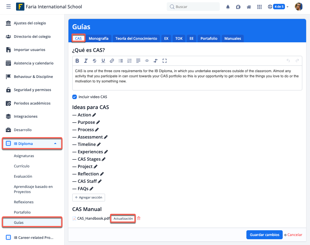Click the Buscar search field
Screen dimensions: 310x245
click(193, 7)
